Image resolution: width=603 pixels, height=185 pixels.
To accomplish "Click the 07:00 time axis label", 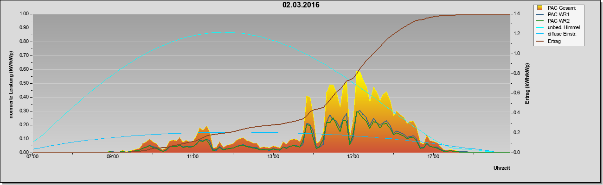I will (x=32, y=157).
